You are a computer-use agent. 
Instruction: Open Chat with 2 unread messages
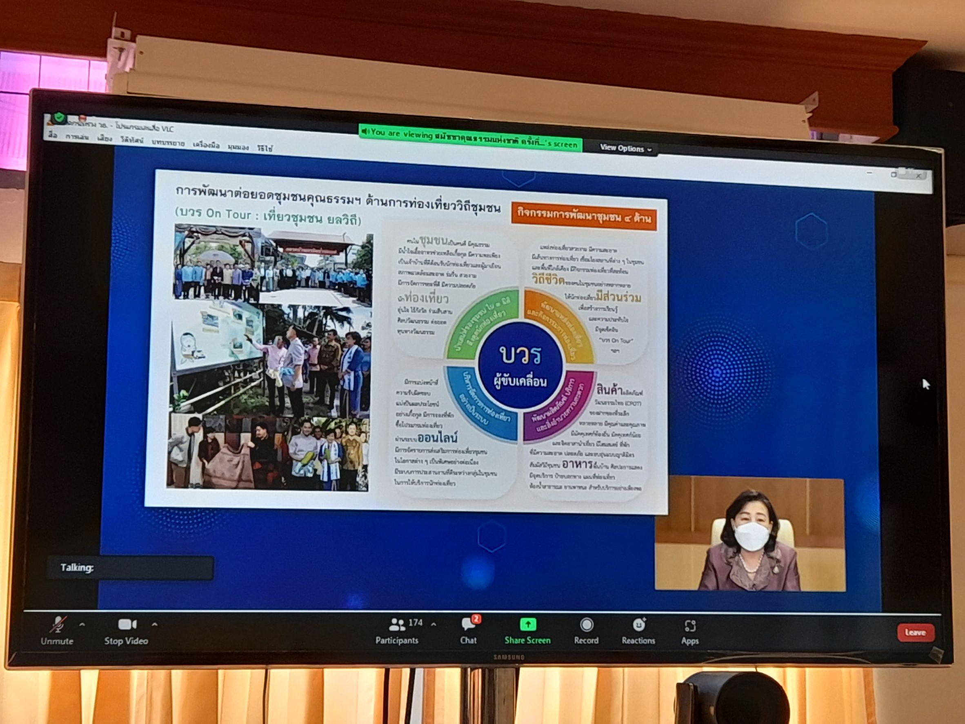(469, 630)
